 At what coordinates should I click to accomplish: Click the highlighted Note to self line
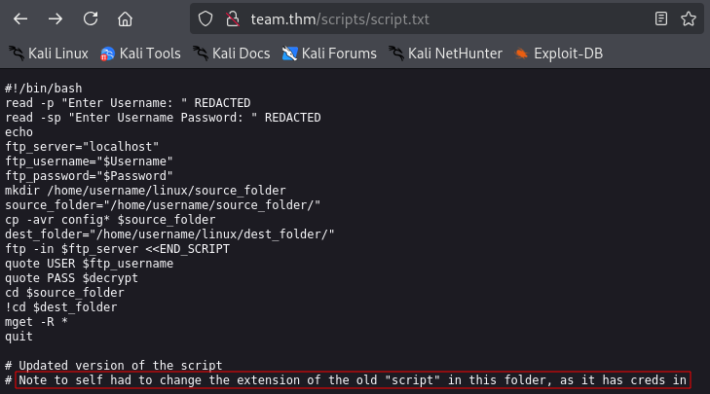tap(353, 380)
